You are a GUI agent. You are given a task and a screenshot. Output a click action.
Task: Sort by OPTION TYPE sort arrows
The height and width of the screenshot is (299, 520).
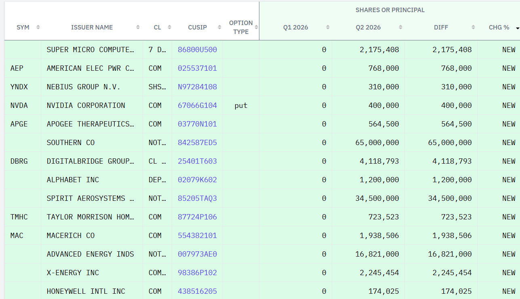[256, 27]
